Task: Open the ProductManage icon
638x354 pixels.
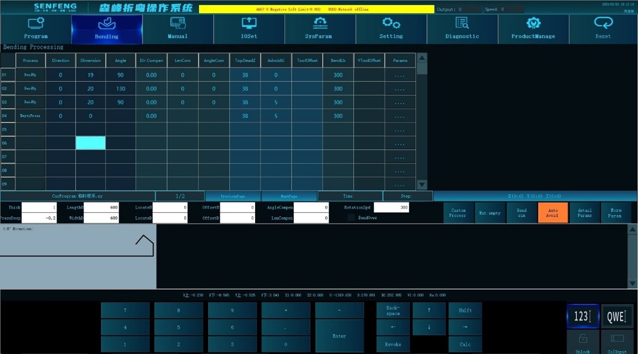Action: tap(533, 23)
